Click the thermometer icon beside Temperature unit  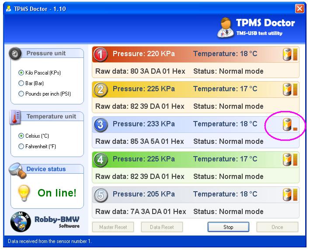click(x=15, y=117)
